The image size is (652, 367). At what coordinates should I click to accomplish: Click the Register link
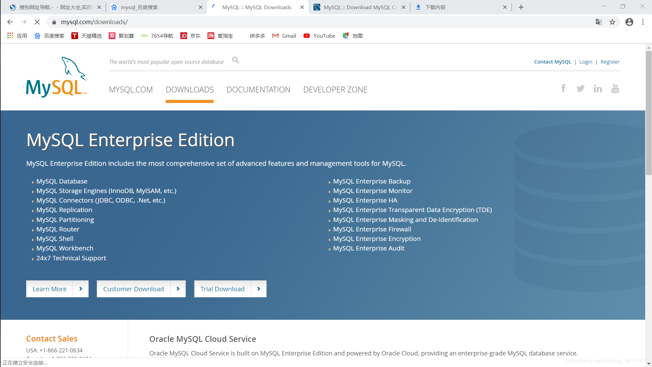pyautogui.click(x=610, y=62)
